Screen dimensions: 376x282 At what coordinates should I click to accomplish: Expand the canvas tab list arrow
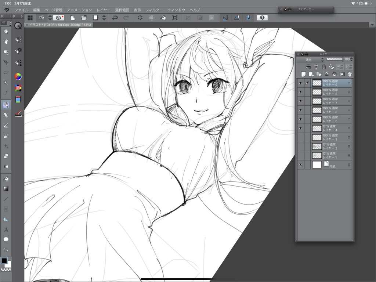coord(372,25)
